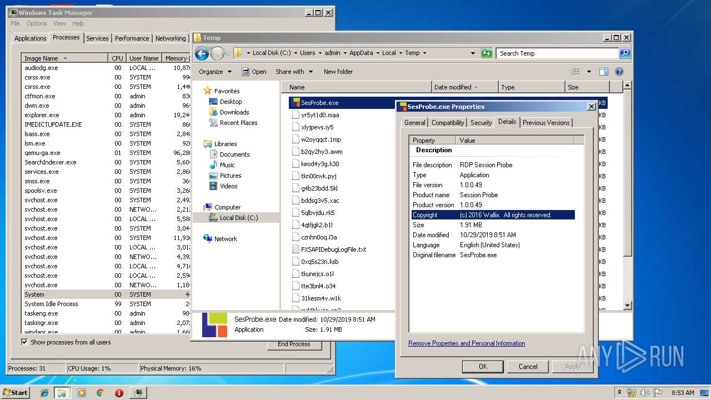Viewport: 711px width, 400px height.
Task: Click the Forward arrow in Explorer window
Action: (217, 53)
